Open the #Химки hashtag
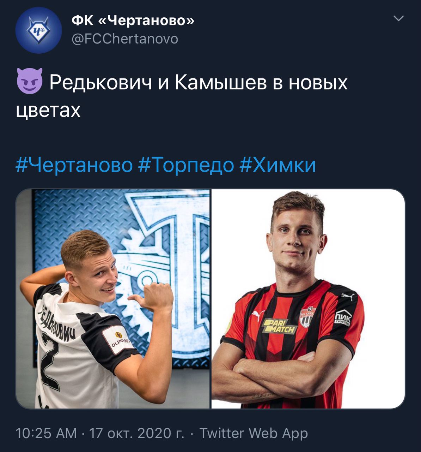The height and width of the screenshot is (452, 421). click(277, 165)
